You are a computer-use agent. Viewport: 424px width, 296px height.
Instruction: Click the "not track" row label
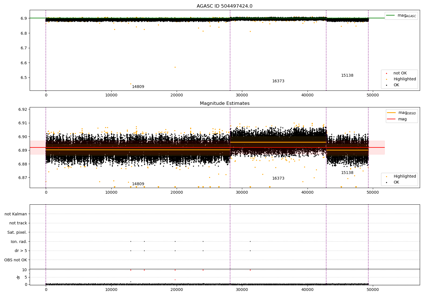18,223
